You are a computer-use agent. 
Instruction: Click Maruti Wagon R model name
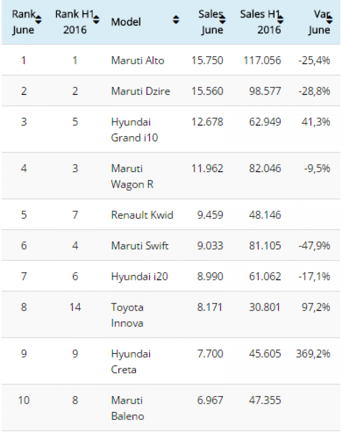pos(132,176)
